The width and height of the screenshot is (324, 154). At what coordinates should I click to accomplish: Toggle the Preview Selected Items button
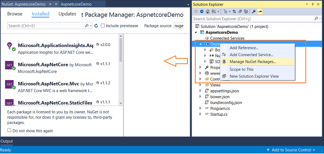260,12
